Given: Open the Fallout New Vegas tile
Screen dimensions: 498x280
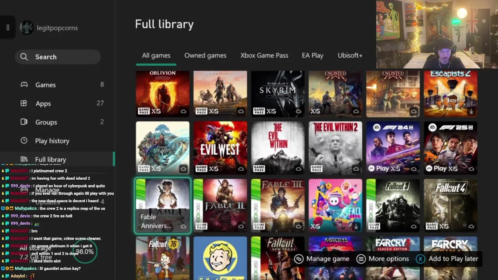Looking at the screenshot, I should pos(278,258).
